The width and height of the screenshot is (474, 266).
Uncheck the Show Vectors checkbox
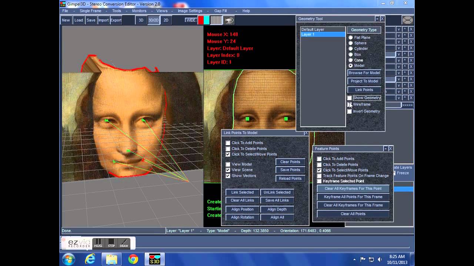(x=228, y=176)
